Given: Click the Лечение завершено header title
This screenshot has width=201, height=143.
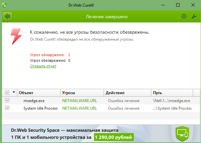Looking at the screenshot, I should (x=107, y=17).
